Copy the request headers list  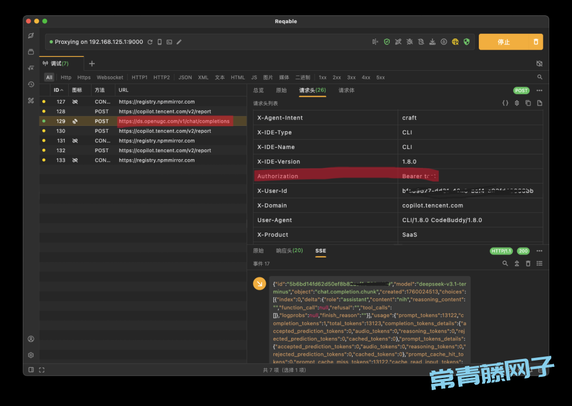[528, 103]
